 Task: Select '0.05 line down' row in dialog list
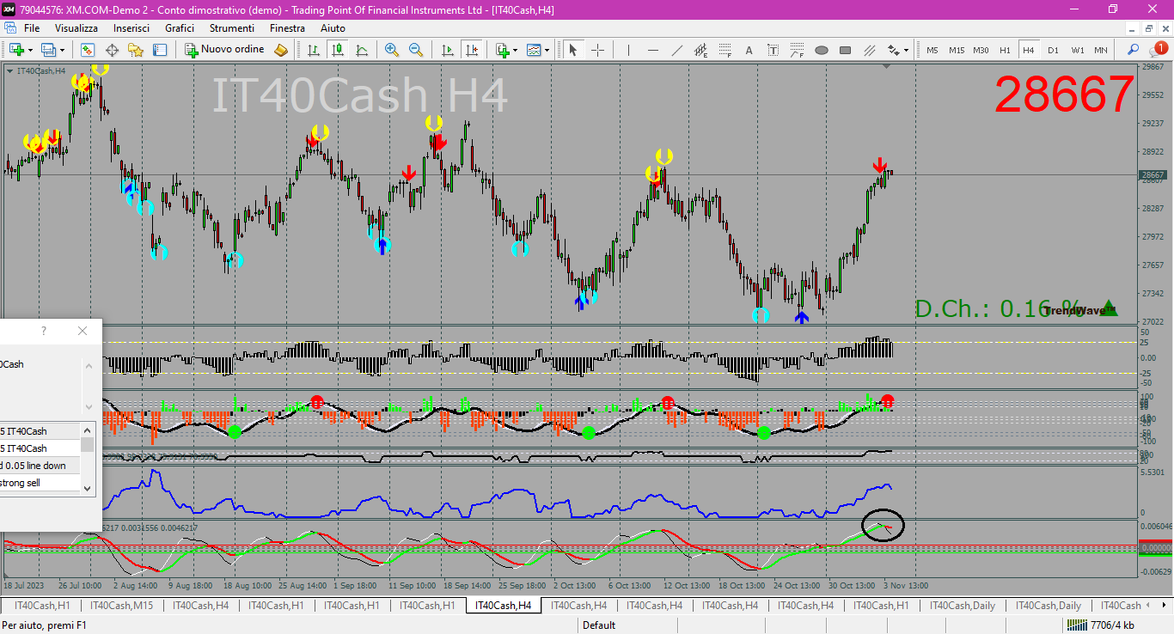point(40,466)
